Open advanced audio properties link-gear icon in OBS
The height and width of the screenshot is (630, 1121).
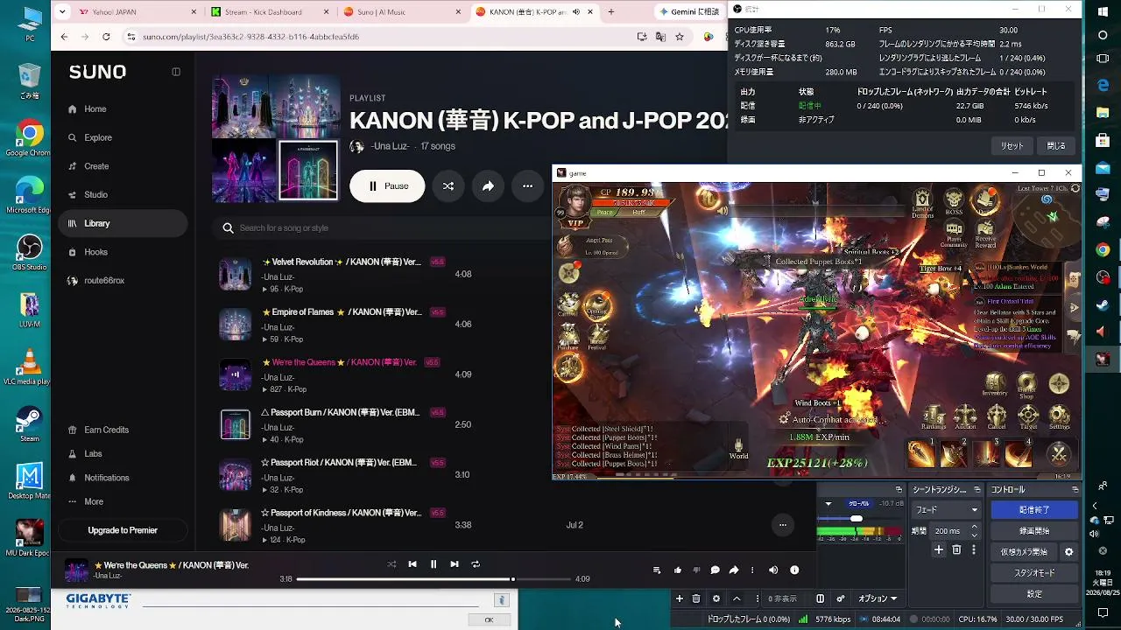841,598
